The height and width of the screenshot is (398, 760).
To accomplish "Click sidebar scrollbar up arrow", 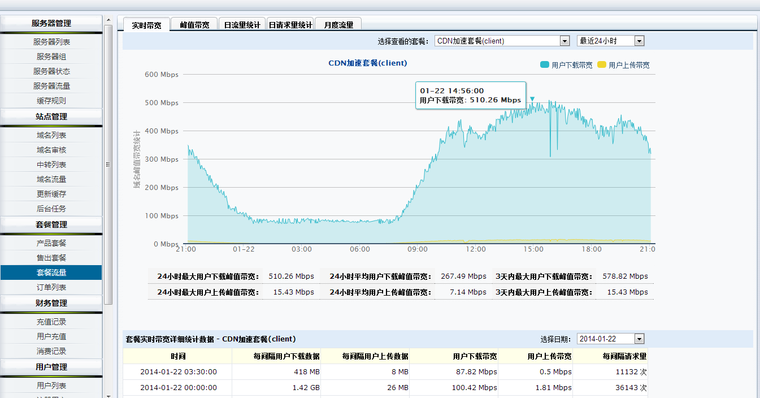I will click(x=108, y=20).
